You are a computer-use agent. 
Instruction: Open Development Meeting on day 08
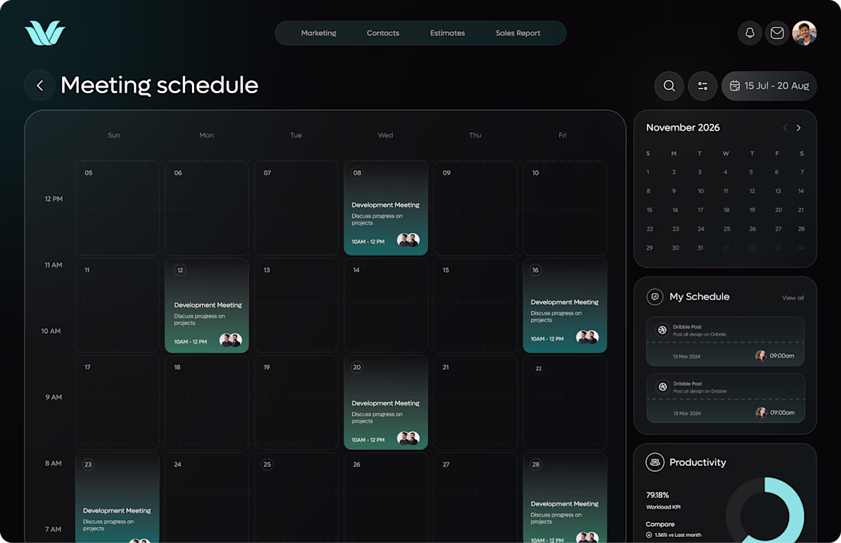pyautogui.click(x=385, y=208)
